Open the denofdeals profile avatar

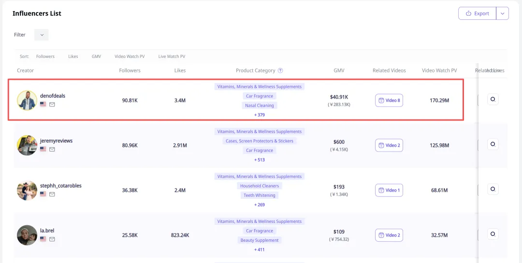(x=27, y=100)
